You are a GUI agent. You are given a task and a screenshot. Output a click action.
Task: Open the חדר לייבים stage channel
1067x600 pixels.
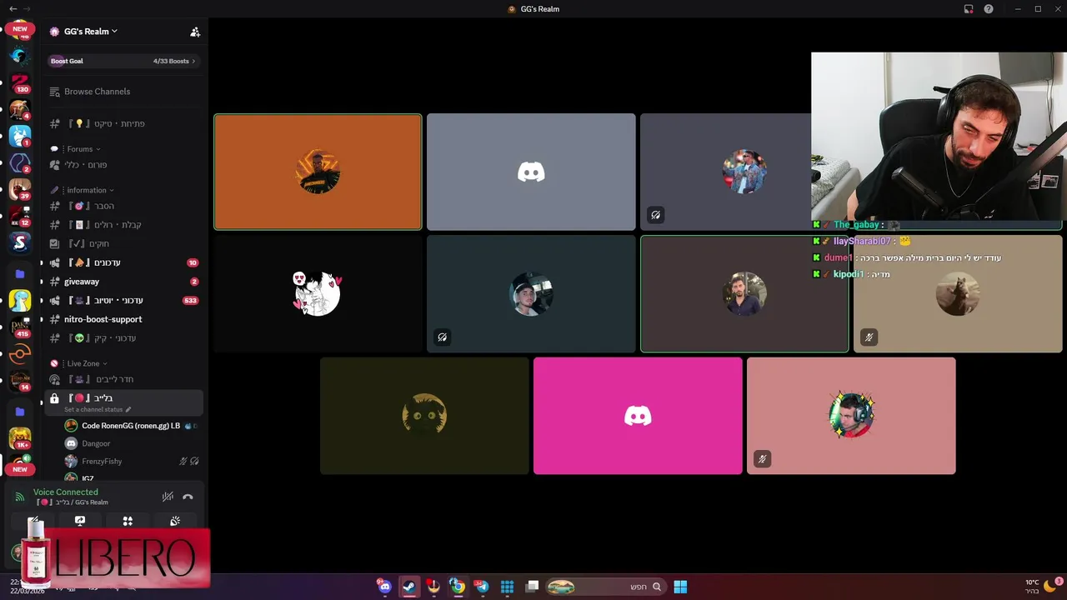tap(124, 379)
